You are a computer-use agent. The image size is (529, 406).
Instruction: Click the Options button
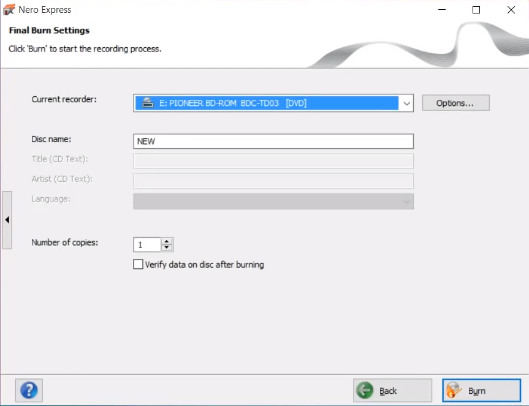(455, 102)
